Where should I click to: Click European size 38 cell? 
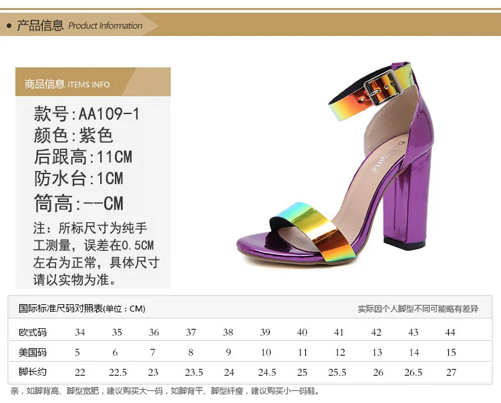point(228,332)
